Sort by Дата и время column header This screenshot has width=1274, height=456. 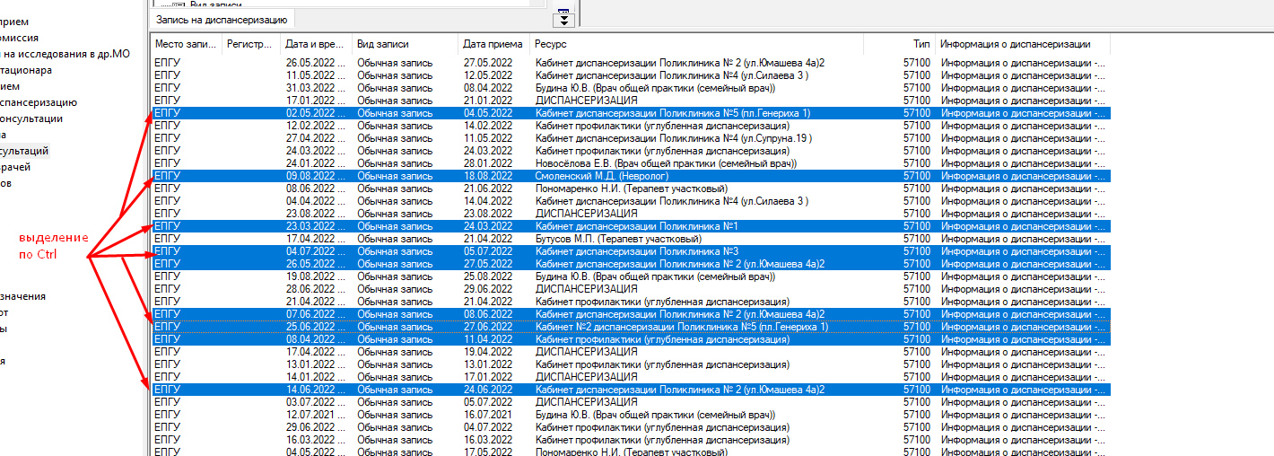[315, 44]
